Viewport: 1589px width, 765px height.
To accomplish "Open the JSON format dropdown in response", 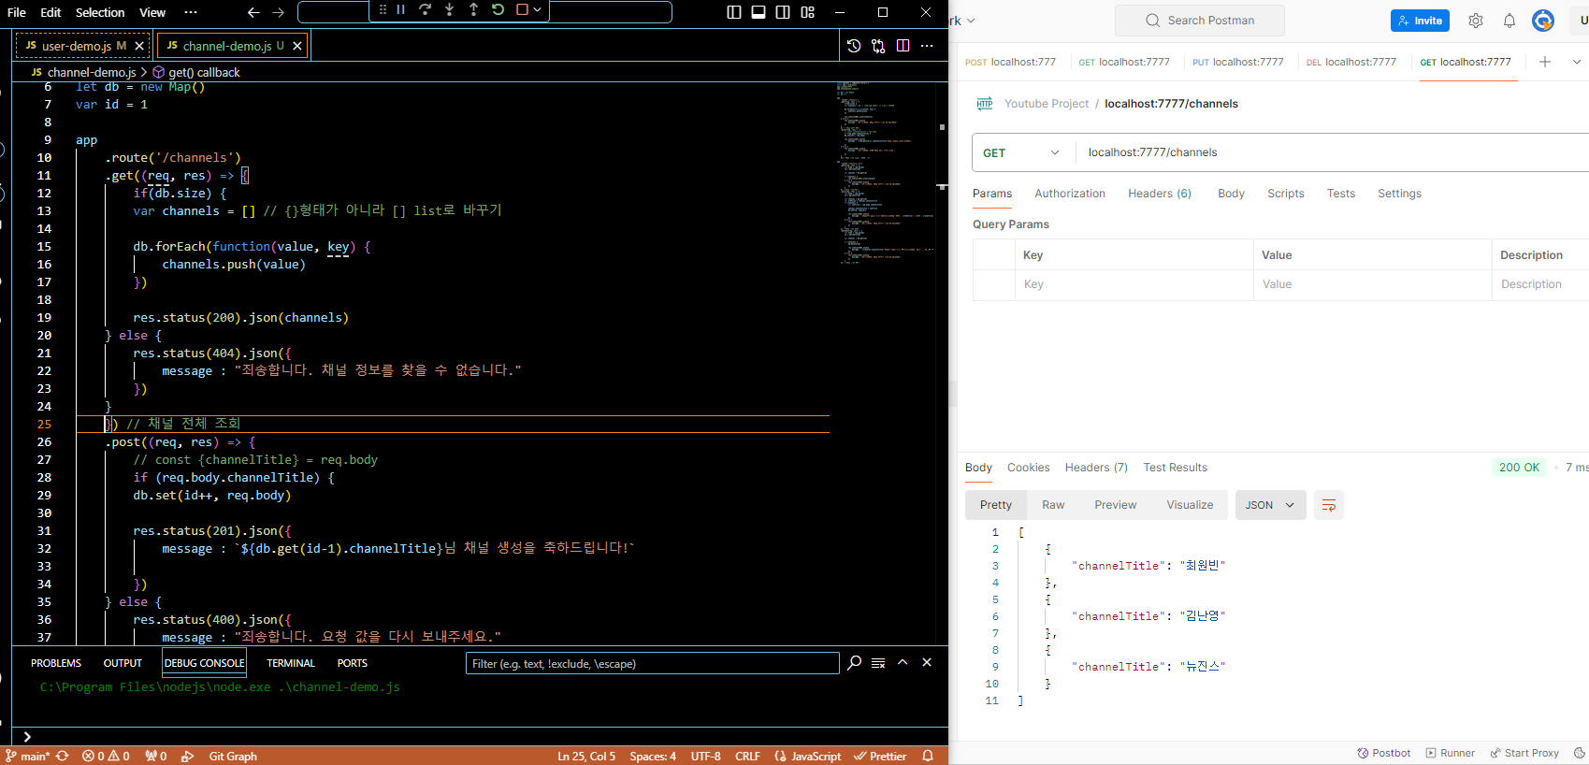I will click(1270, 505).
